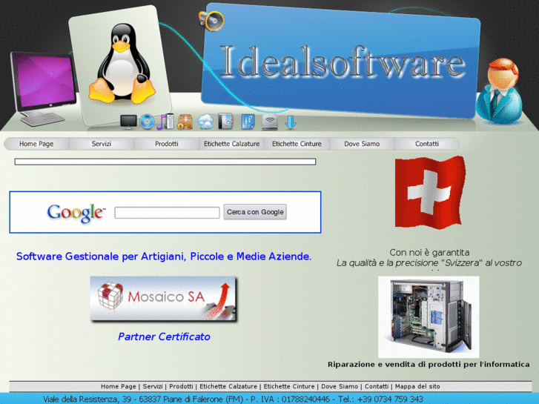
Task: Click the footer Prodotti link
Action: 181,386
